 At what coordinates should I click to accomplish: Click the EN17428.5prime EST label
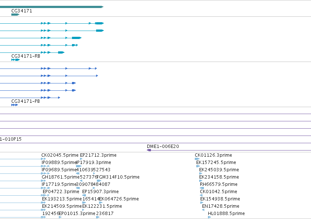221,206
